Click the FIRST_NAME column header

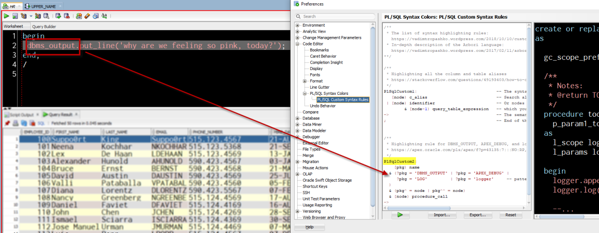[x=75, y=132]
